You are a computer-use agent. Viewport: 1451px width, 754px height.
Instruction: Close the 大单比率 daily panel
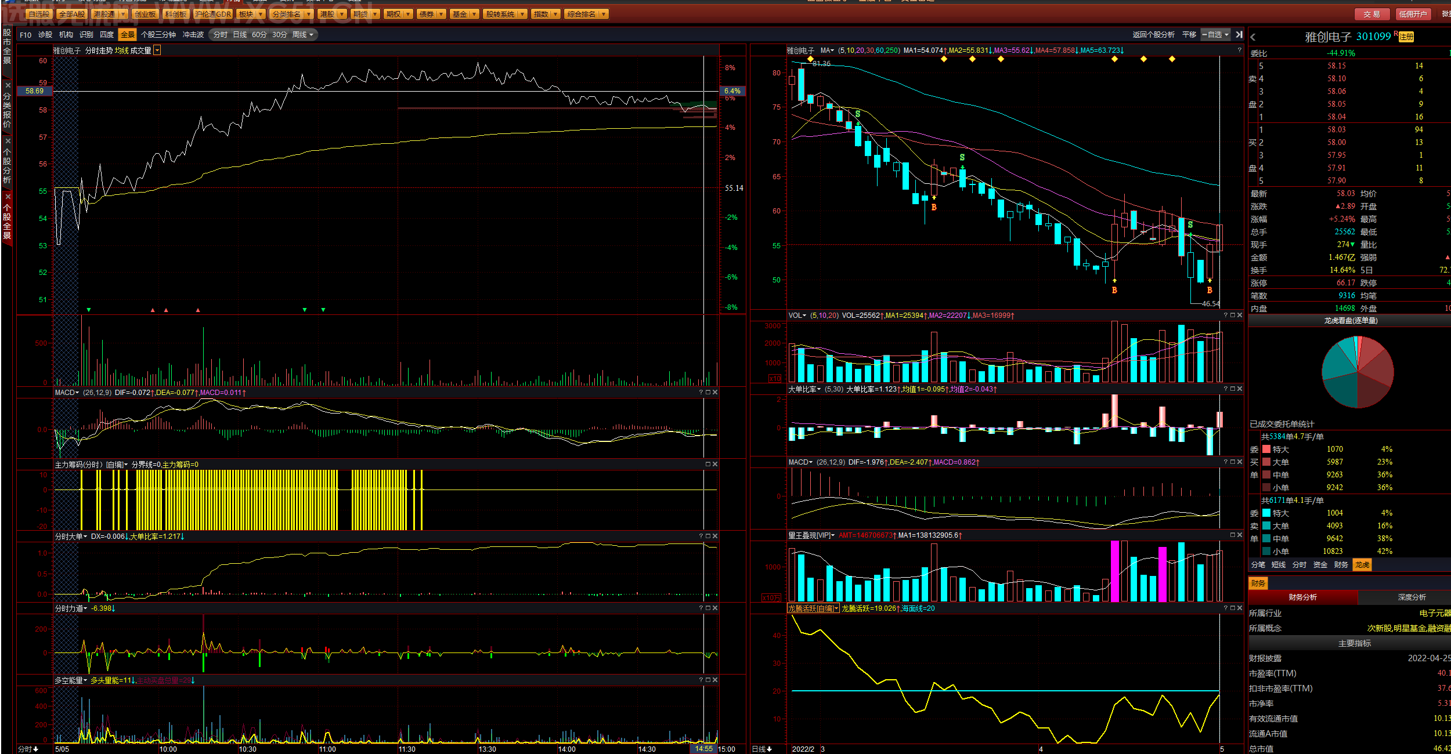click(1240, 389)
